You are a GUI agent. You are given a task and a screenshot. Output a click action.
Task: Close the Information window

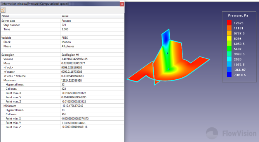tap(122, 4)
